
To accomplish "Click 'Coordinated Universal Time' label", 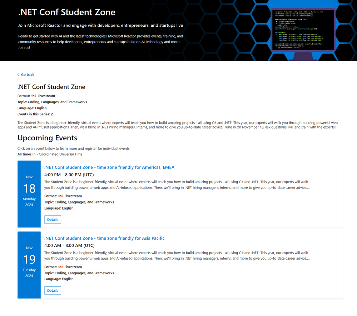I will pyautogui.click(x=60, y=154).
